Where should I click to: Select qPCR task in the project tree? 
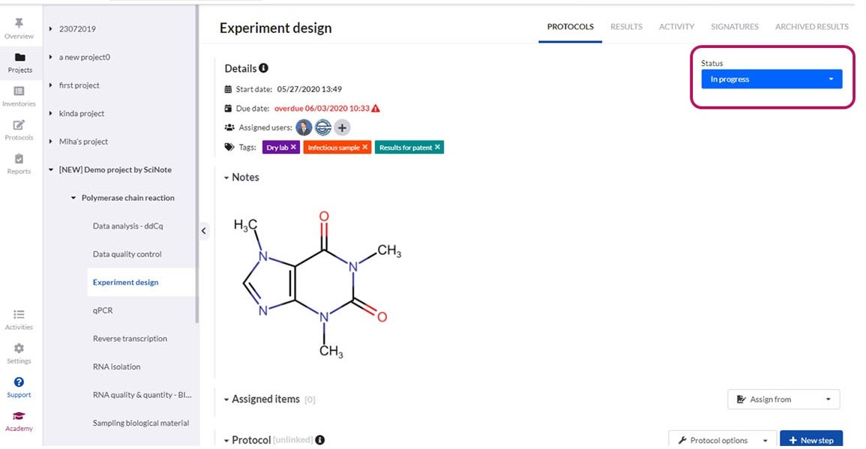coord(103,310)
